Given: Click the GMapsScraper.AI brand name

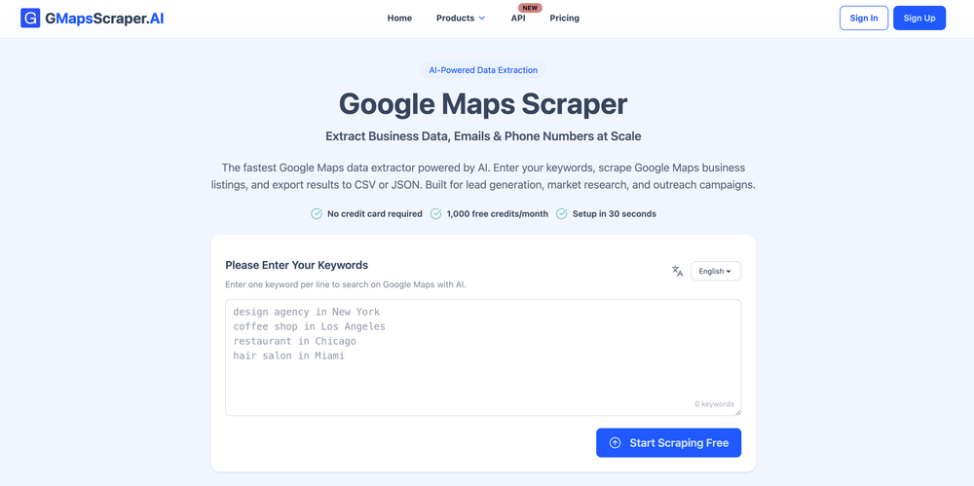Looking at the screenshot, I should 104,19.
